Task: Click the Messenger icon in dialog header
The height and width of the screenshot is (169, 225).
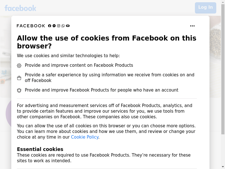Action: coord(54,26)
